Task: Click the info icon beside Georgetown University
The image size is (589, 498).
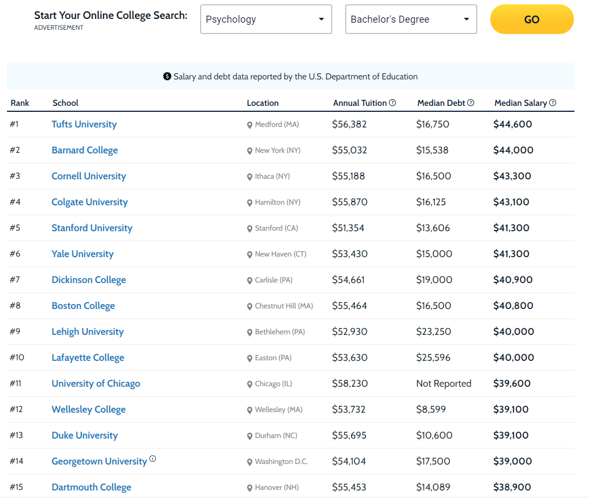Action: click(x=153, y=459)
